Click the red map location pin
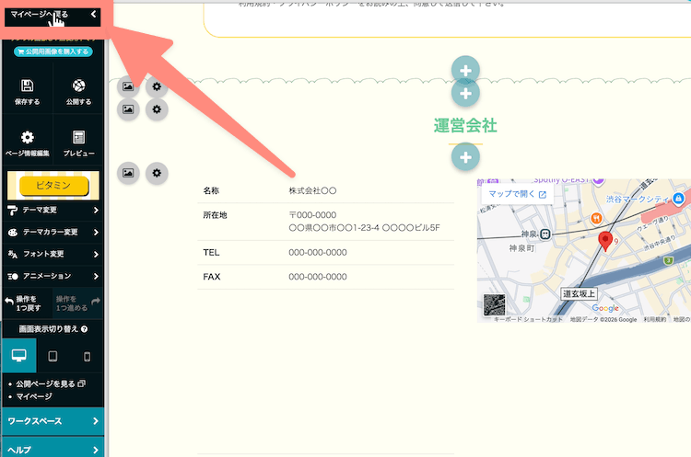The width and height of the screenshot is (691, 457). click(x=605, y=242)
